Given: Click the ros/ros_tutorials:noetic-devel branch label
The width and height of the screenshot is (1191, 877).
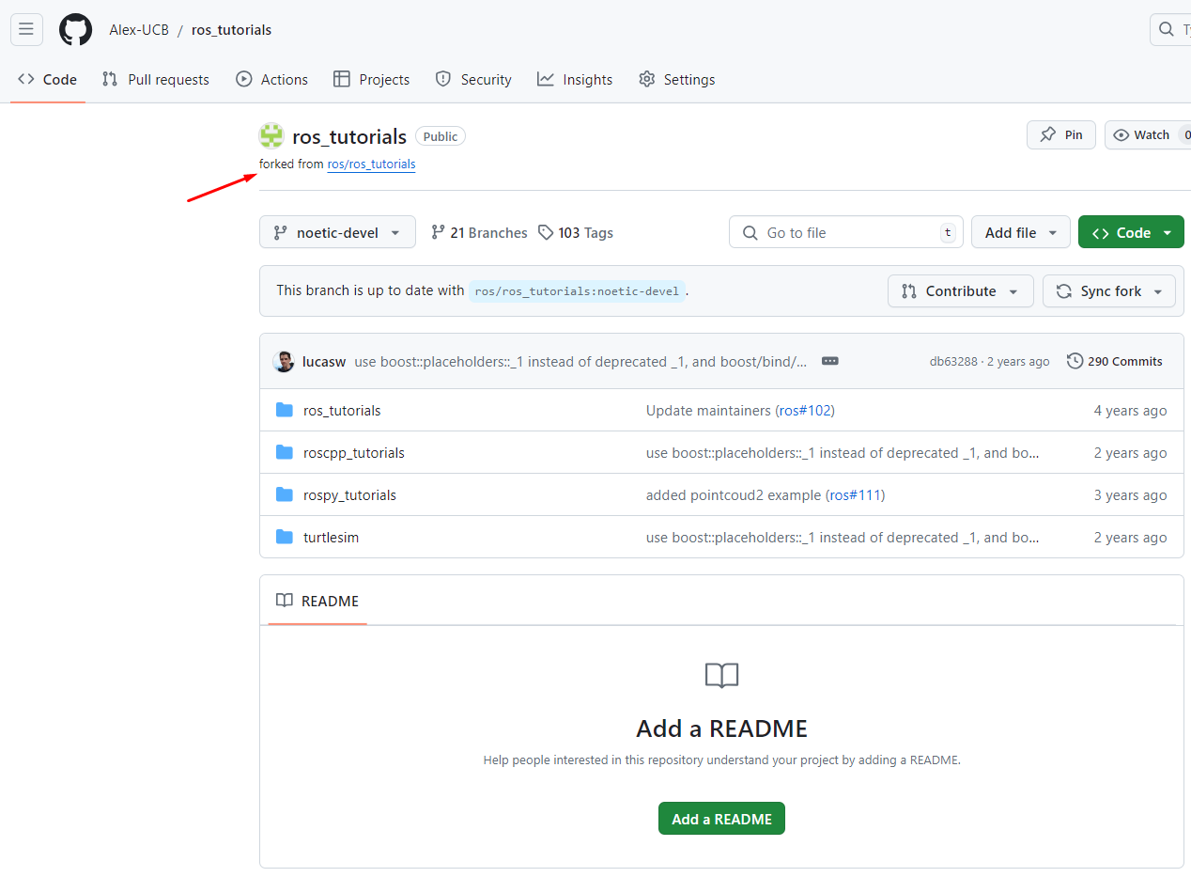Looking at the screenshot, I should tap(577, 290).
